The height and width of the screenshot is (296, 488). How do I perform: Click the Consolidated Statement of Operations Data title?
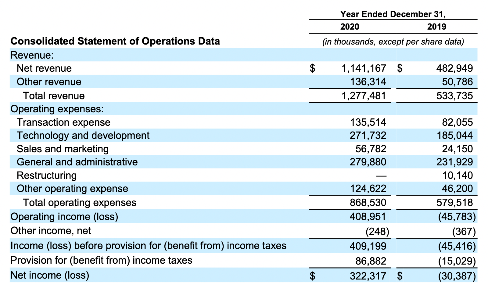click(115, 41)
